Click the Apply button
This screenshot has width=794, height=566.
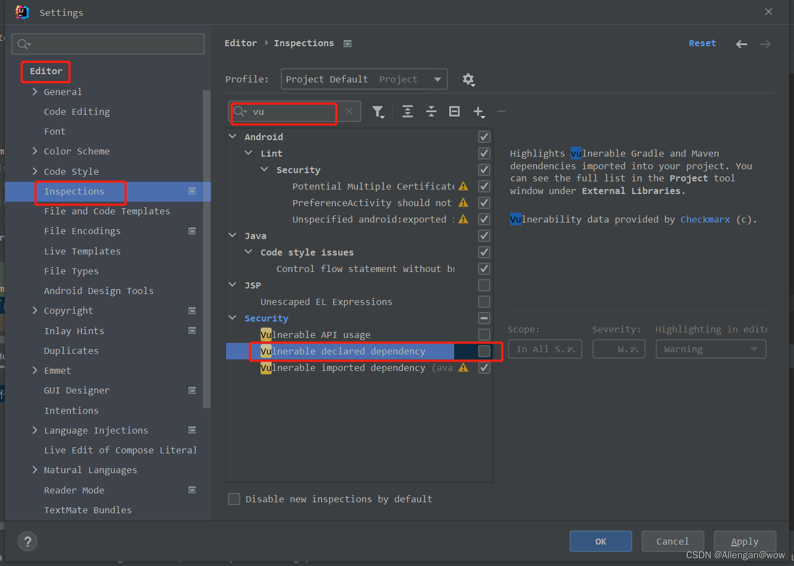(x=745, y=541)
